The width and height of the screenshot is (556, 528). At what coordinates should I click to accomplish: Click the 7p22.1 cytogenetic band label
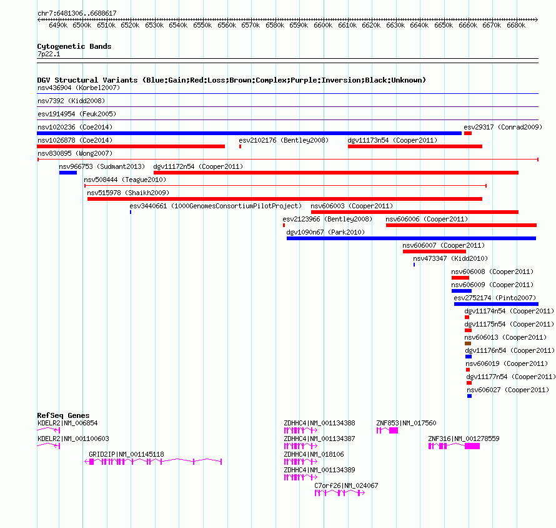point(49,54)
